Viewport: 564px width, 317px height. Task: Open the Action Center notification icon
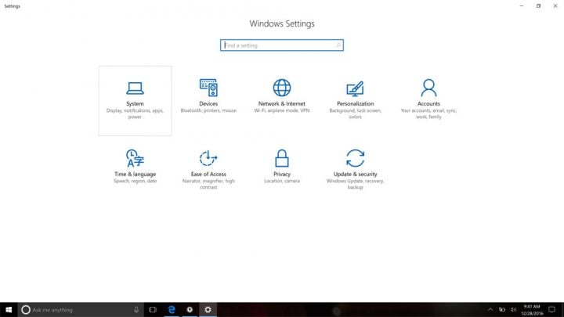coord(551,310)
